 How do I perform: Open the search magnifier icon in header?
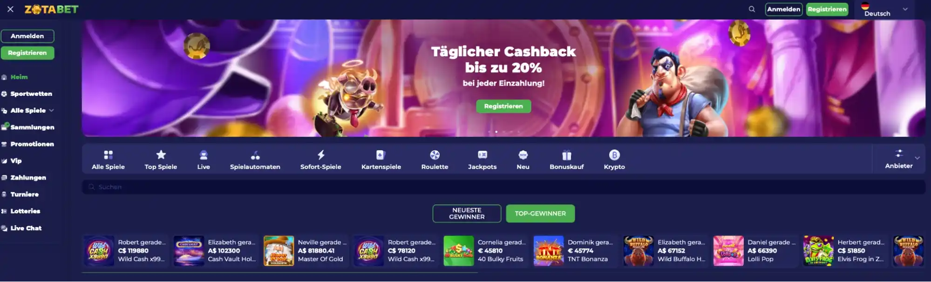[x=752, y=9]
